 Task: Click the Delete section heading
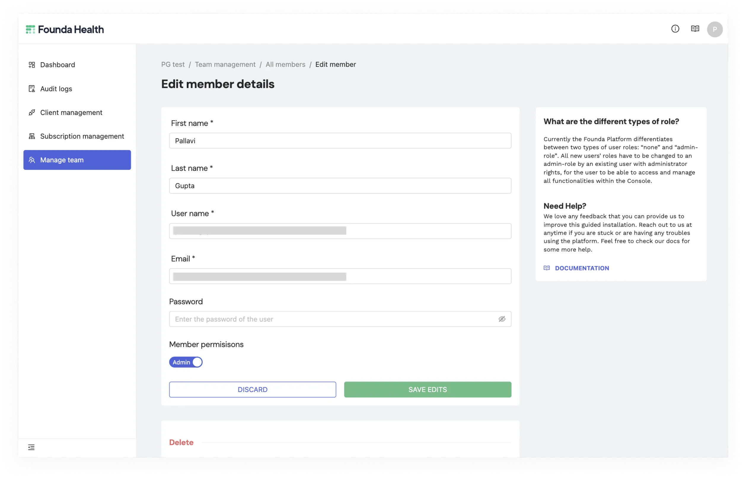181,442
